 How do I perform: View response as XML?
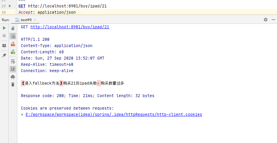point(13,44)
